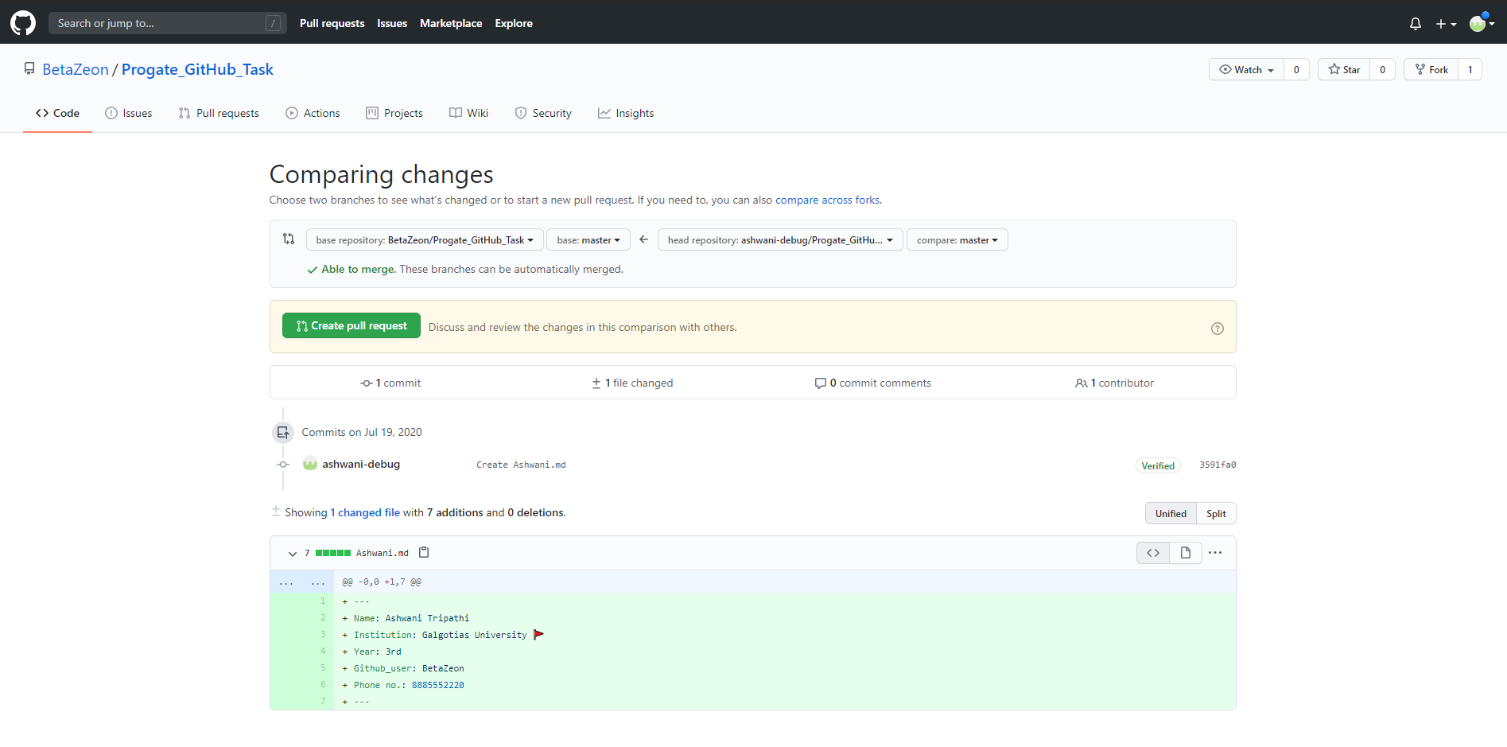Copy the Ashwani.md file path
This screenshot has height=747, width=1507.
424,552
